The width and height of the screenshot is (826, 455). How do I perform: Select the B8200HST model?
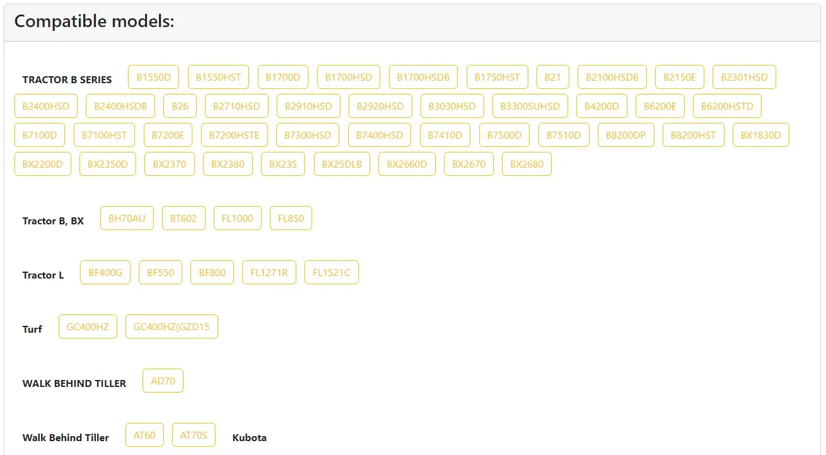(694, 135)
